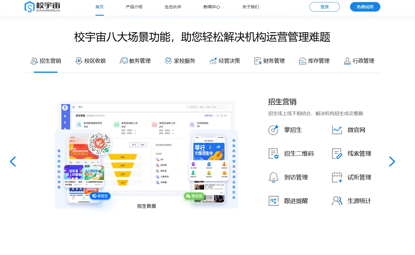Screen dimensions: 415x255
Task: Click the 经营决策 chart icon
Action: pos(213,61)
